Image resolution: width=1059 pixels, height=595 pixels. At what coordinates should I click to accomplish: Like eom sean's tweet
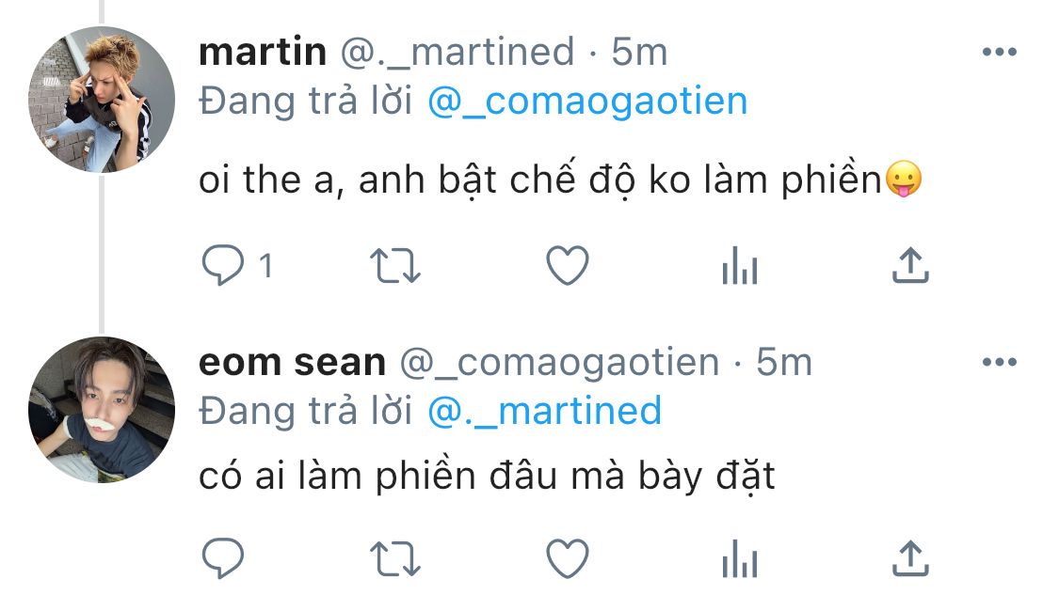(x=568, y=558)
